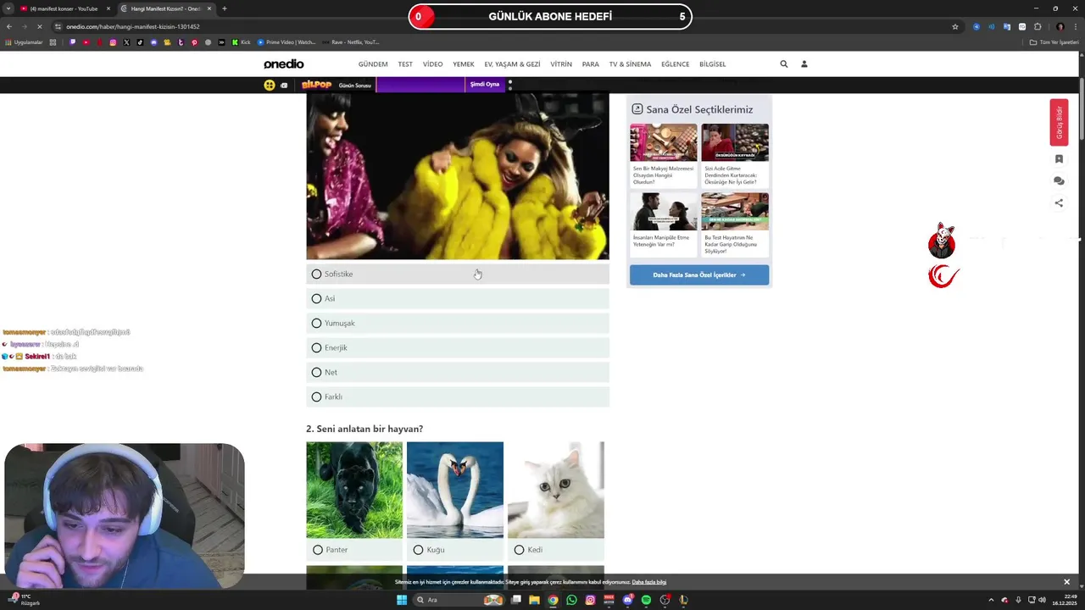Open the user account icon on onedio
This screenshot has width=1085, height=610.
[x=804, y=64]
